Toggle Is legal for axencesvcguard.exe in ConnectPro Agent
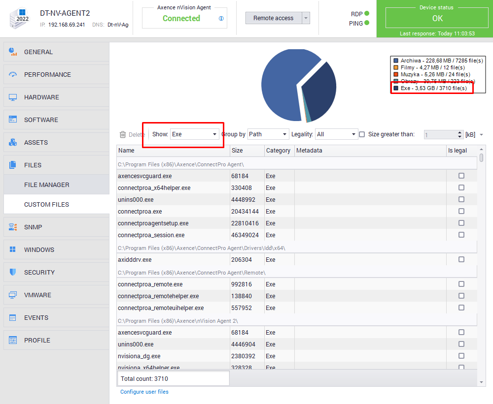 point(461,176)
